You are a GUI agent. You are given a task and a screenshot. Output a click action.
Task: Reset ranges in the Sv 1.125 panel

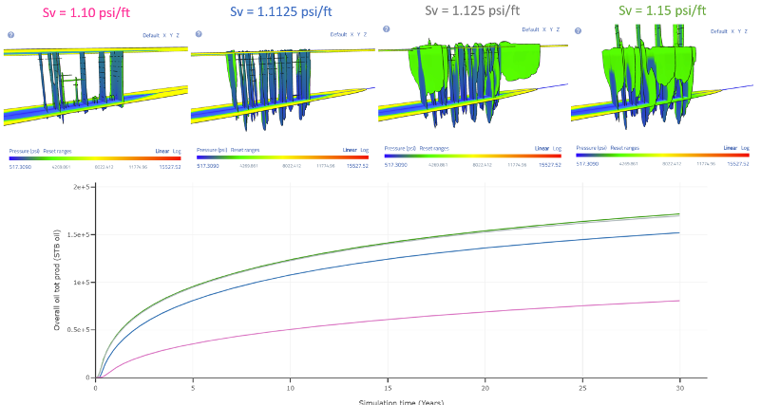tap(436, 149)
